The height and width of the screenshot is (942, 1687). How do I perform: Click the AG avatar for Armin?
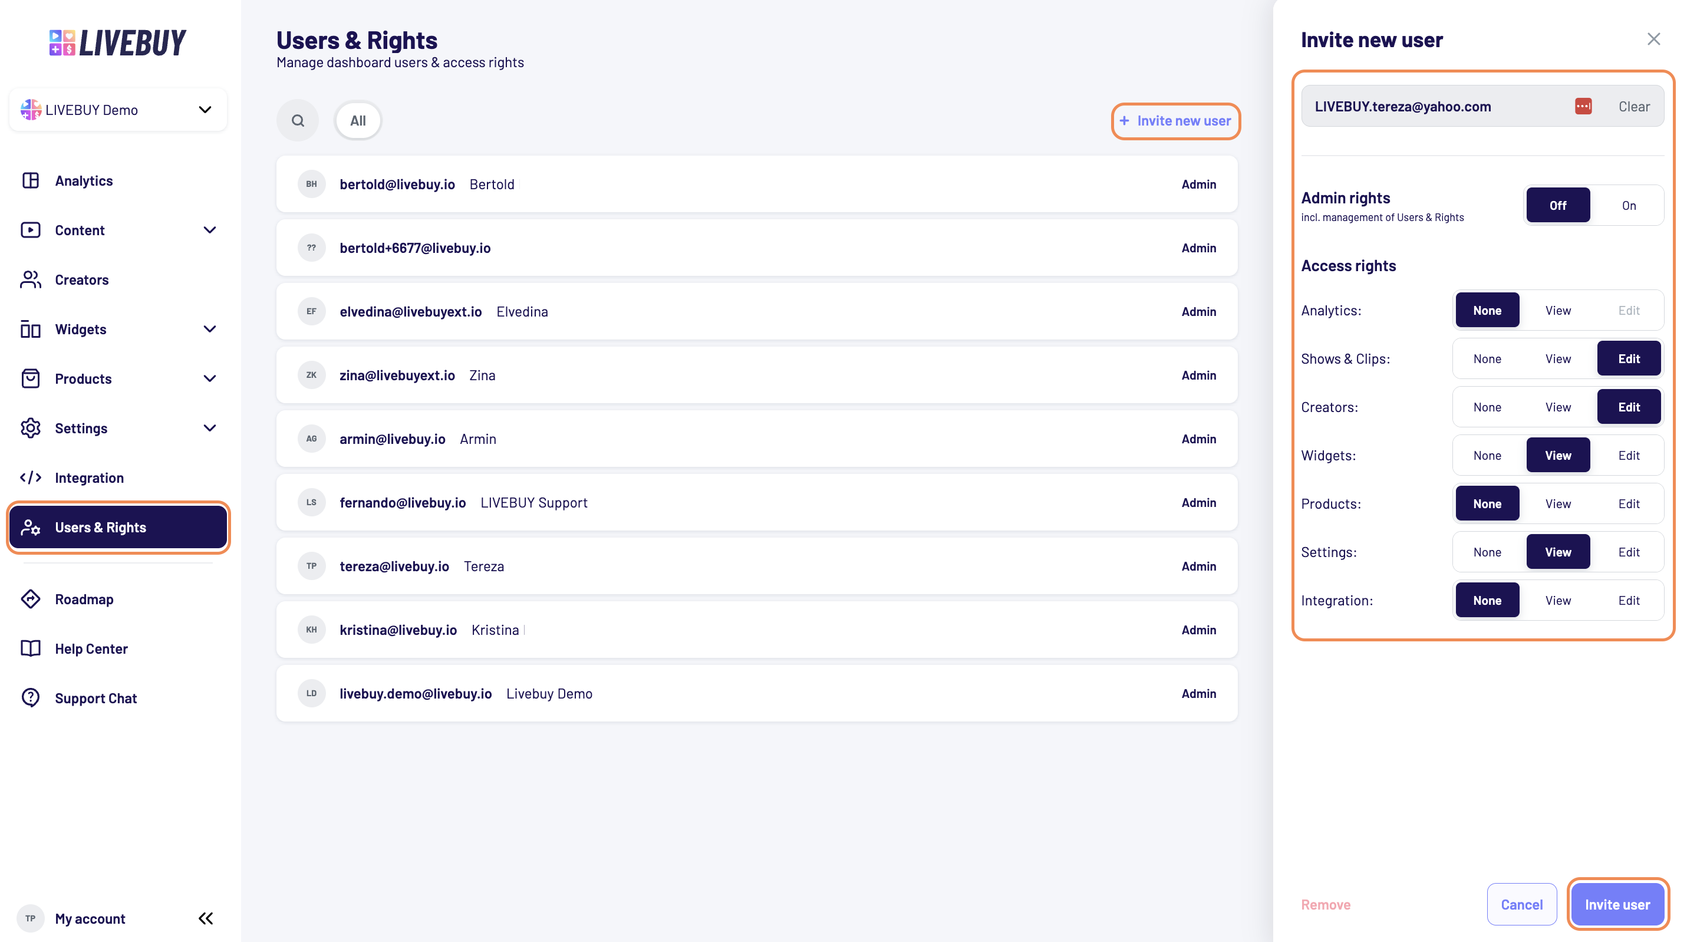pos(312,439)
